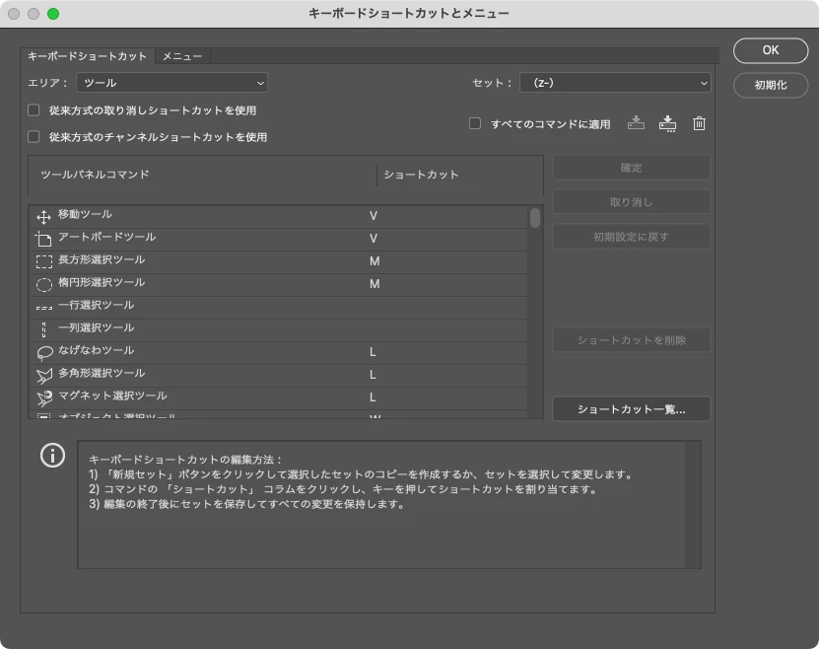Click the Single Column Marquee icon (一列選択ツール)
Viewport: 819px width, 649px height.
pos(44,329)
